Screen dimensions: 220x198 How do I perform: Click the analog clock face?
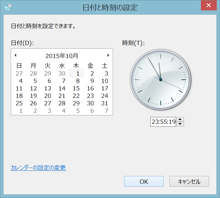coord(160,79)
